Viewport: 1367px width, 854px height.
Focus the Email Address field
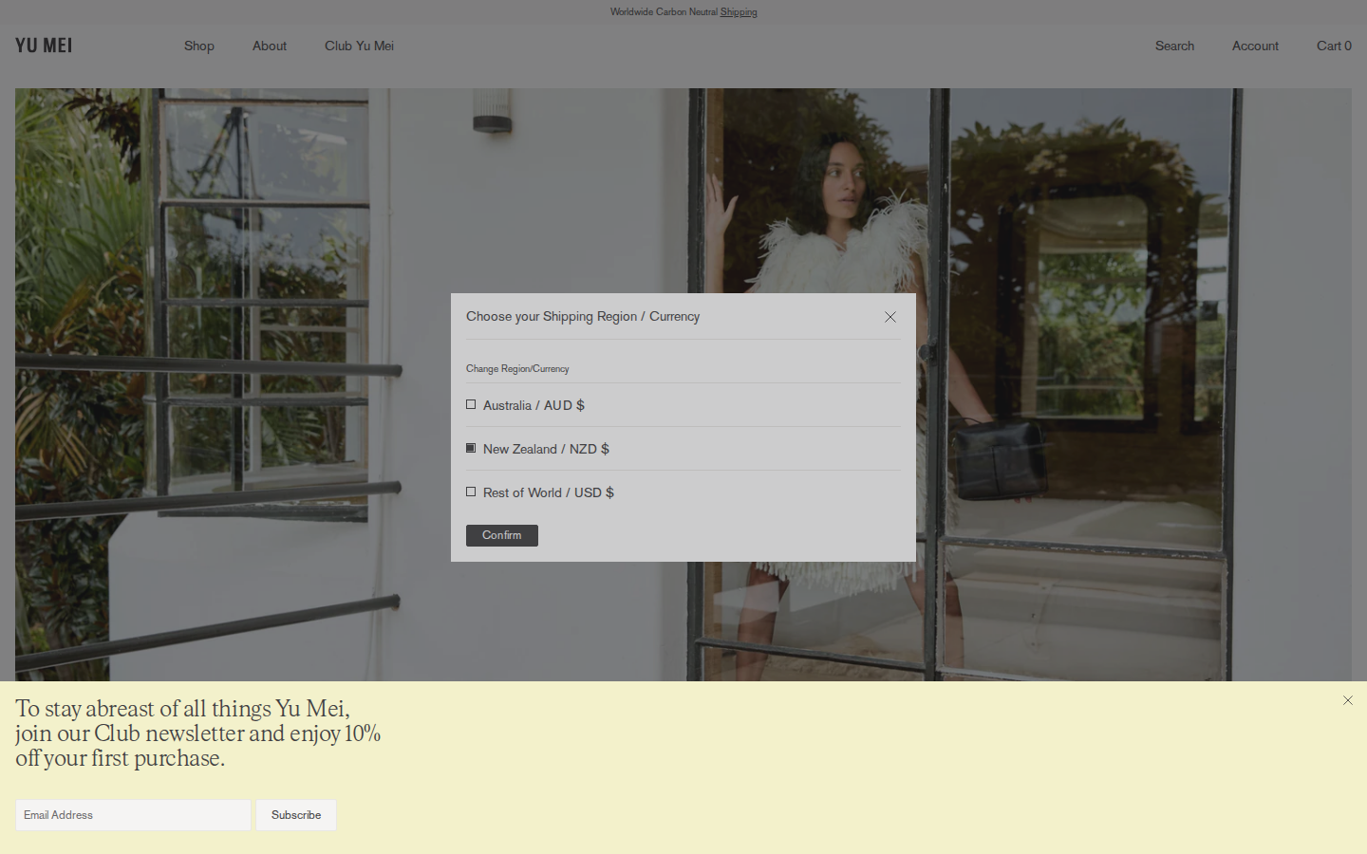click(x=133, y=815)
